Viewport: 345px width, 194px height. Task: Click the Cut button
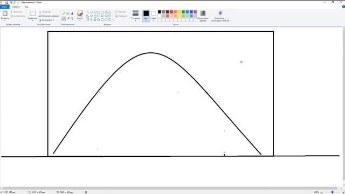[17, 12]
